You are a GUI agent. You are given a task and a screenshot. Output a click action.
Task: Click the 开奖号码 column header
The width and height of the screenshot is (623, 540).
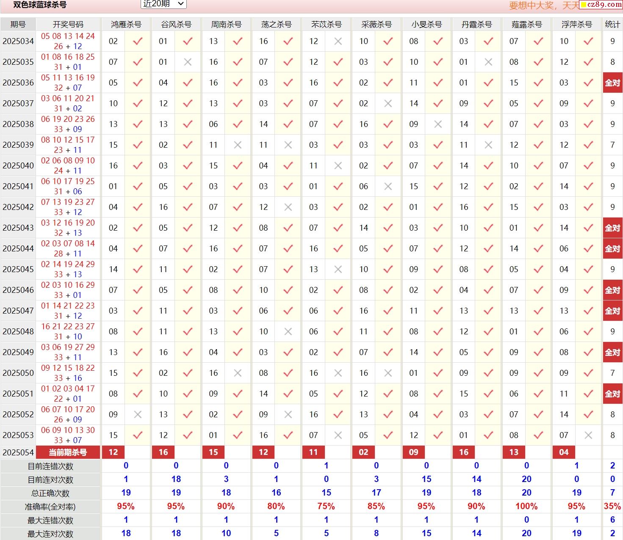point(68,24)
